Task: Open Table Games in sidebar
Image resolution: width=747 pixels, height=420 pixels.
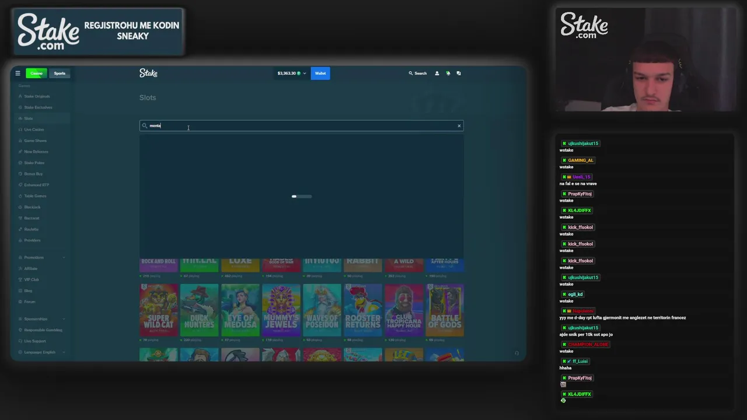Action: (35, 196)
